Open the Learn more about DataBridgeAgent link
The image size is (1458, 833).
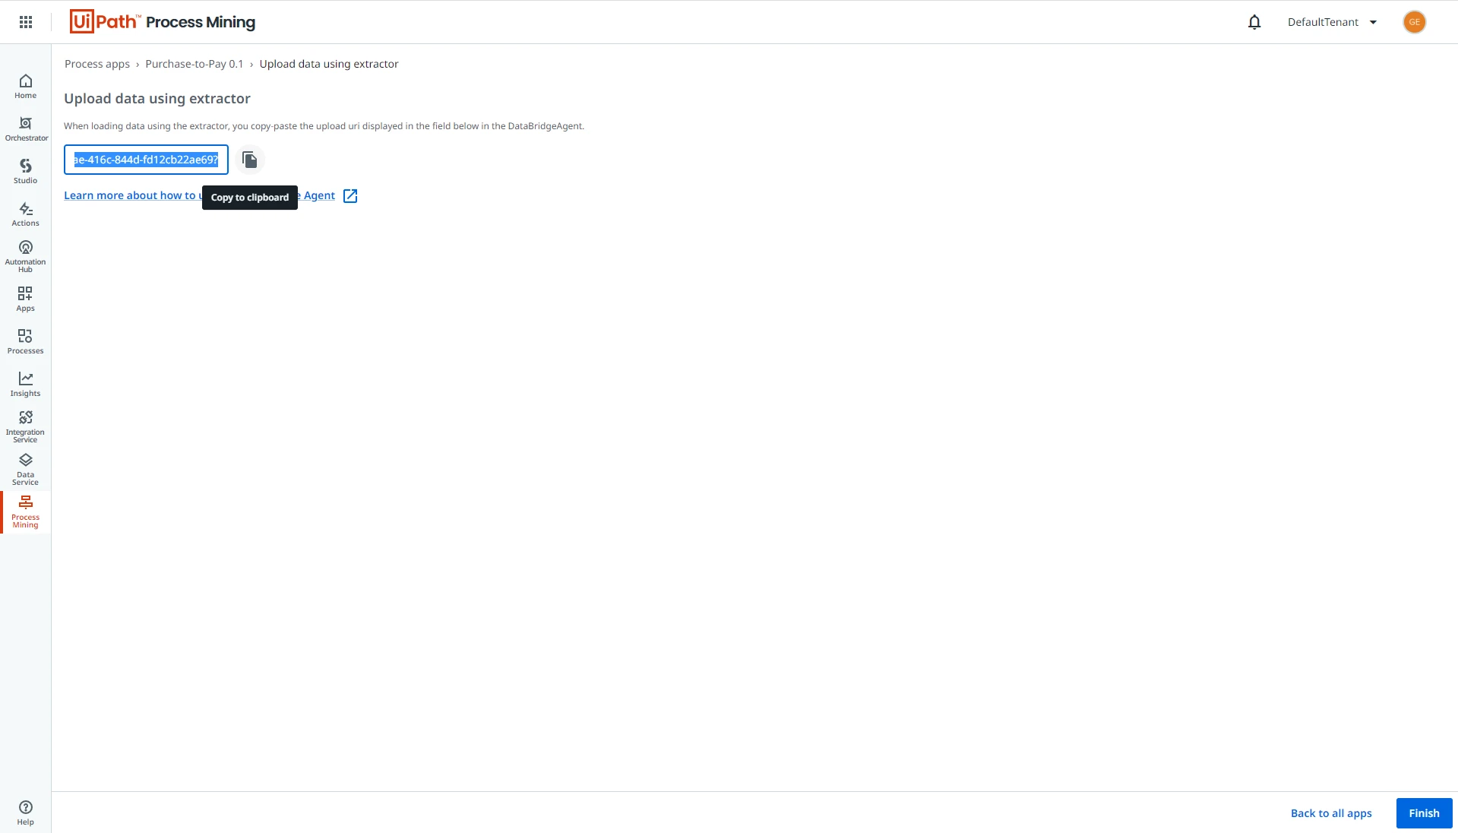coord(199,195)
